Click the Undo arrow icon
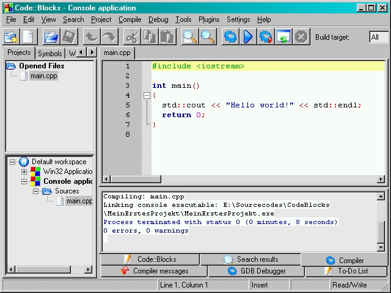The width and height of the screenshot is (391, 293). (92, 37)
